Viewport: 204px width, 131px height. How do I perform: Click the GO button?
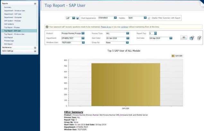pos(184,37)
